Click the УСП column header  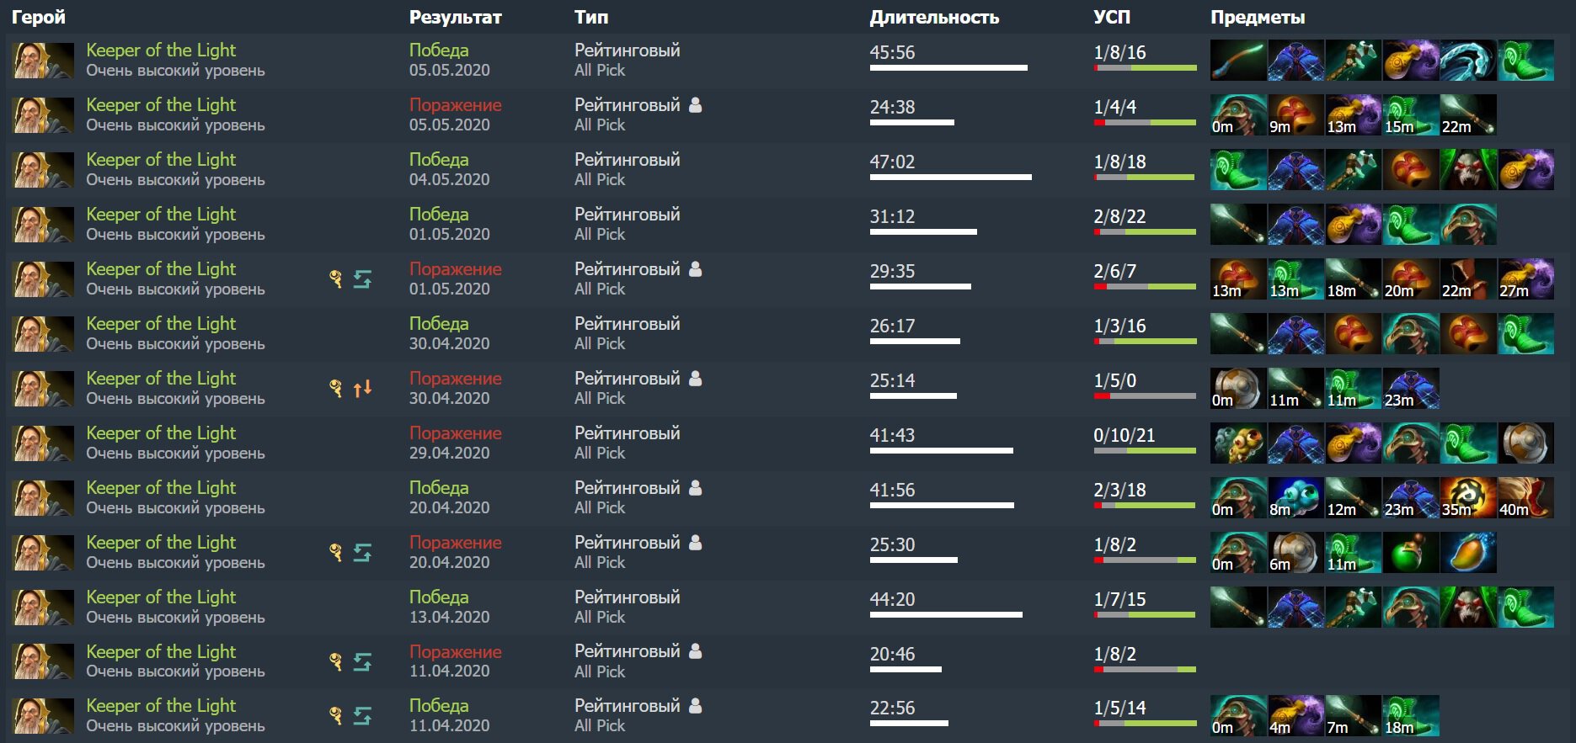[x=1112, y=17]
